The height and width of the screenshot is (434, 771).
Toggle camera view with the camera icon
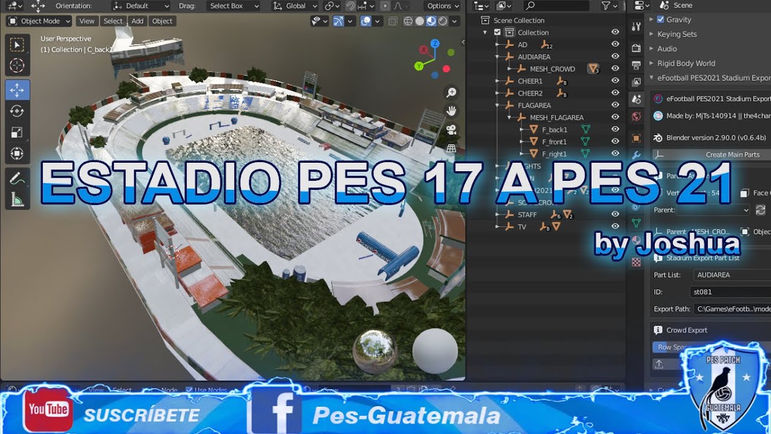451,130
